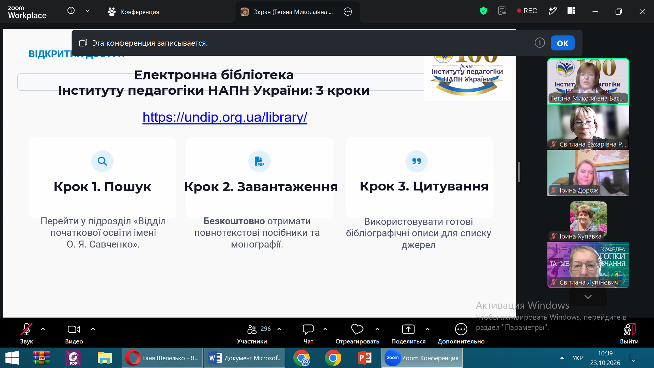Click the УКР language indicator

tap(577, 358)
